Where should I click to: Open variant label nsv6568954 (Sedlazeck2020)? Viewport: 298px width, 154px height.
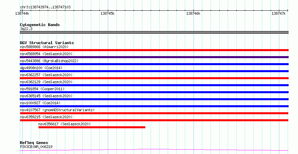click(46, 54)
